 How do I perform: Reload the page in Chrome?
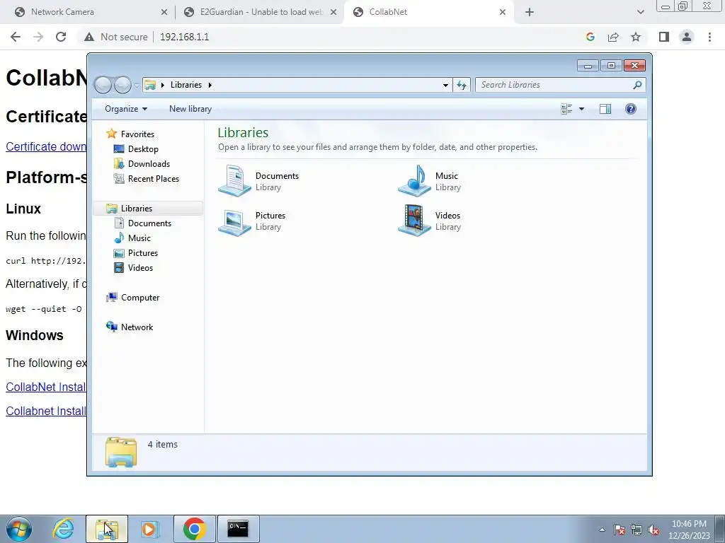click(x=61, y=37)
